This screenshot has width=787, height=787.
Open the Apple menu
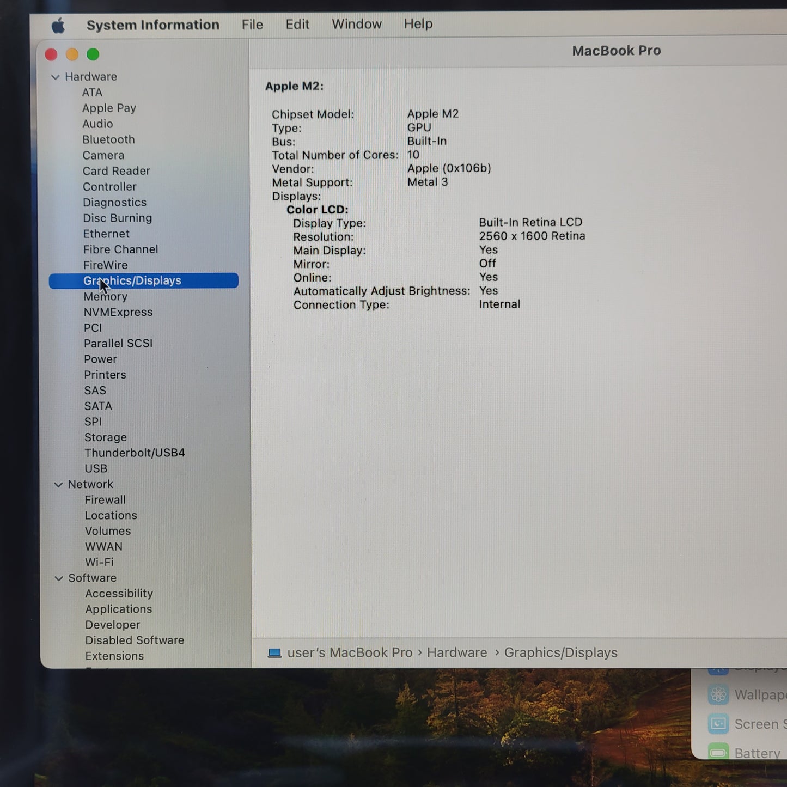[x=59, y=24]
